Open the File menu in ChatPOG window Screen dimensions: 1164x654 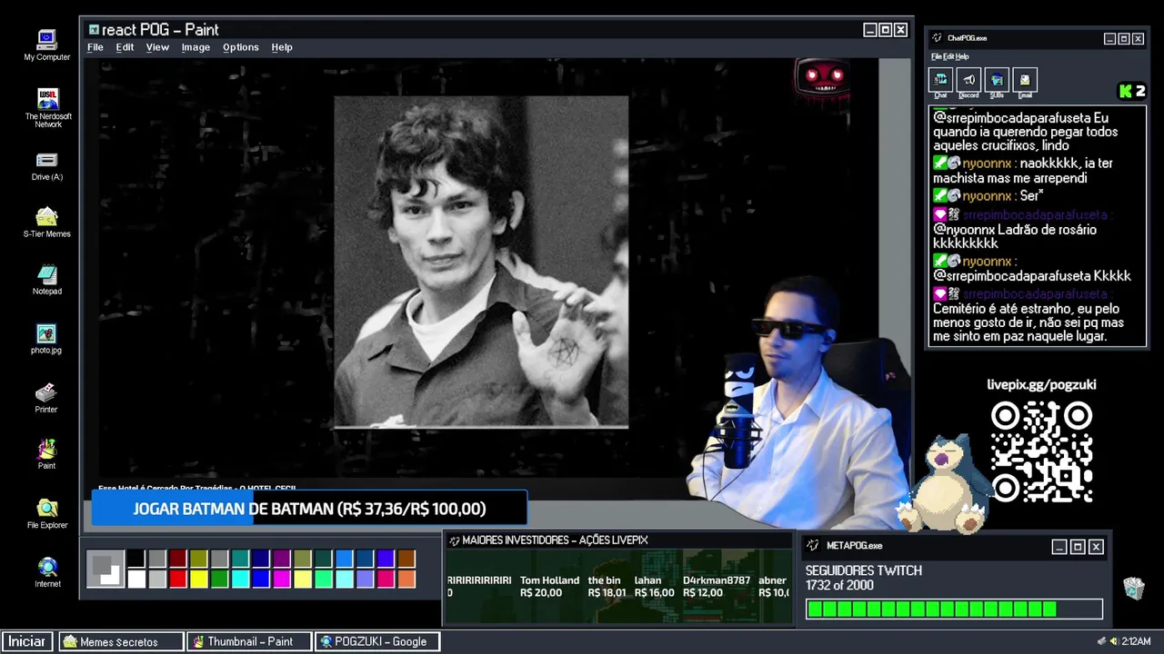[936, 56]
